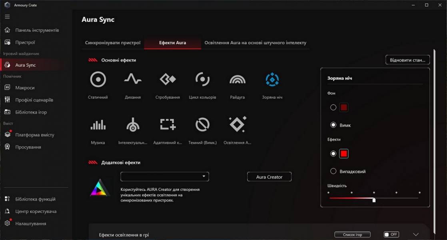Open Центр користувача entry
Image resolution: width=447 pixels, height=240 pixels.
pos(36,212)
